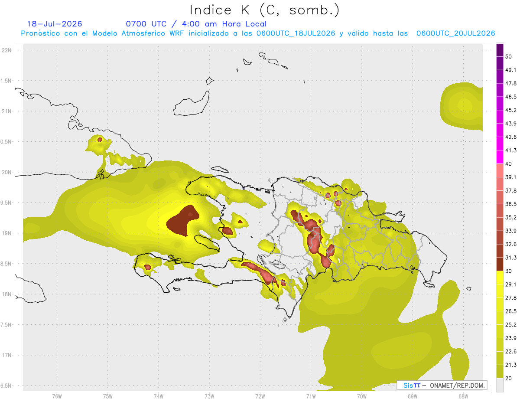
Task: Click the "74W" longitude label
Action: 159,396
